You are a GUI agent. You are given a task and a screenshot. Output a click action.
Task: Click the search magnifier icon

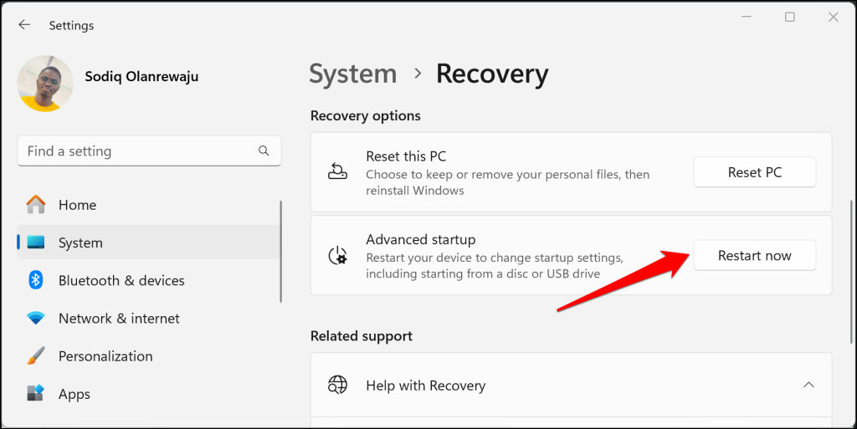click(x=264, y=151)
